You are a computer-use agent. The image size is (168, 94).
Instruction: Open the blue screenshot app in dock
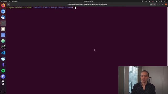[x=3, y=35]
